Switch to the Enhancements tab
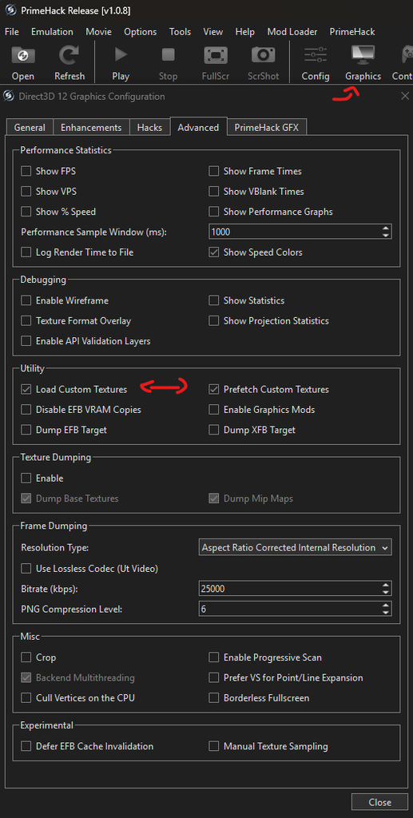 (x=91, y=127)
